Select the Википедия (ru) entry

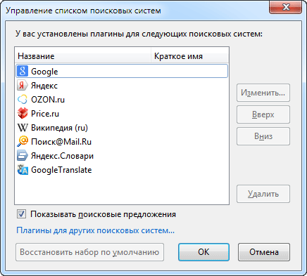59,128
